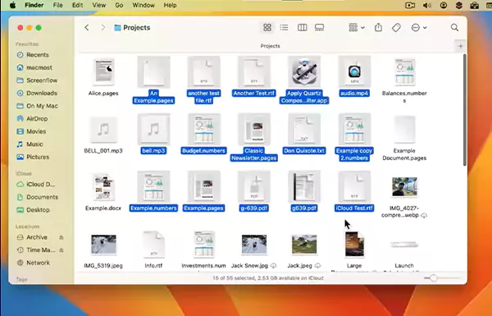Viewport: 492px width, 316px height.
Task: Go forward with the right chevron
Action: pyautogui.click(x=103, y=28)
